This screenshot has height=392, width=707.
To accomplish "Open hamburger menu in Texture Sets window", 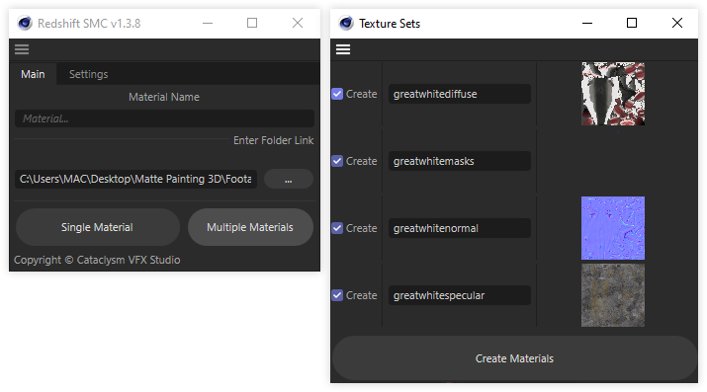I will click(343, 49).
